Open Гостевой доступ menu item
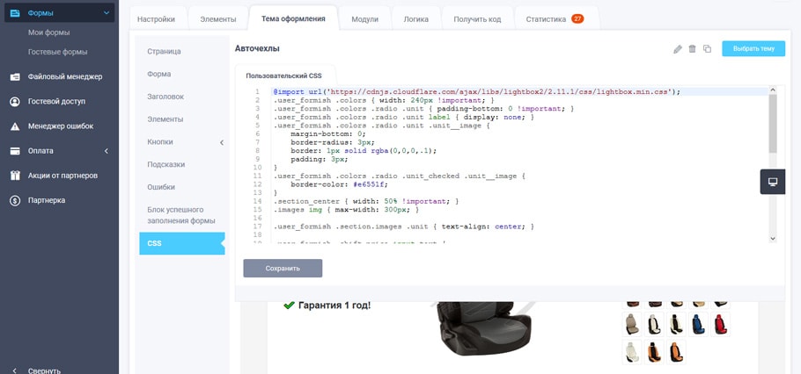This screenshot has height=374, width=801. (x=56, y=101)
